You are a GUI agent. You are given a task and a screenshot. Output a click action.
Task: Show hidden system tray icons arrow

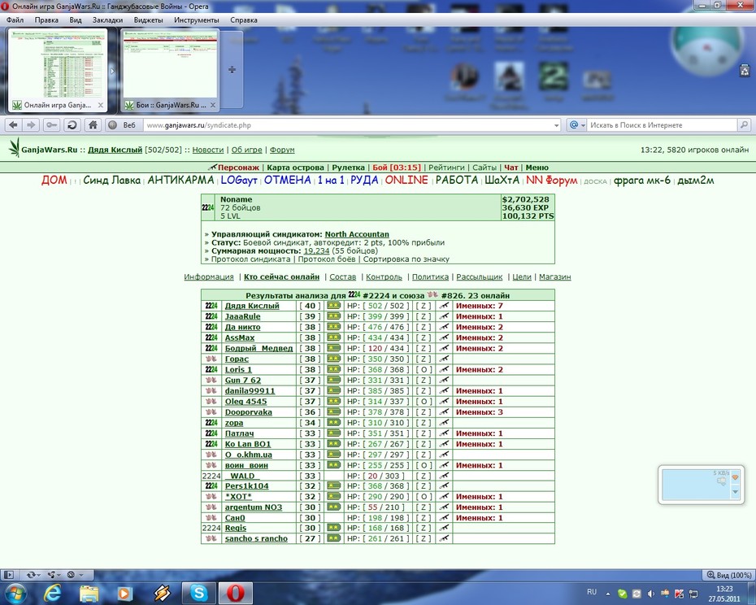coord(608,594)
